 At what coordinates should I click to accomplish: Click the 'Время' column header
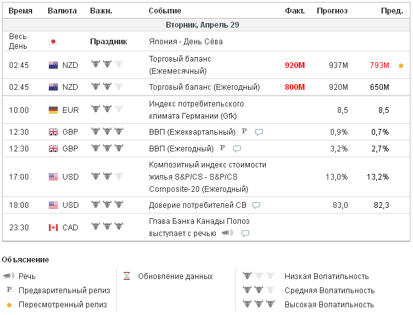tap(19, 11)
